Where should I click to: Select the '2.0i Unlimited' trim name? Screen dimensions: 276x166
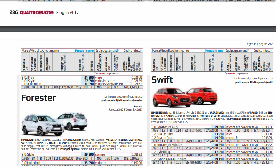(31, 163)
